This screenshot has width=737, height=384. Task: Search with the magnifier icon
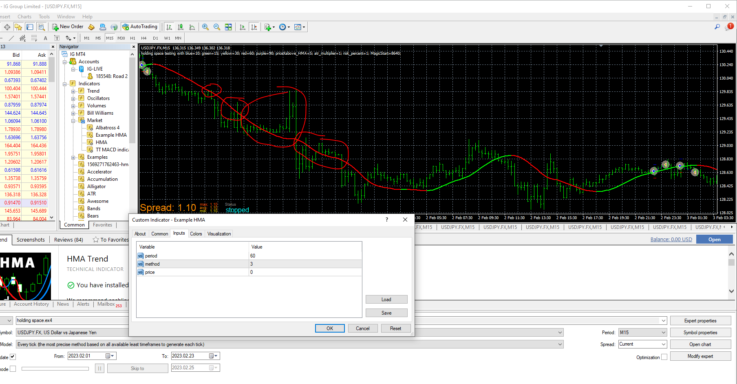[717, 27]
